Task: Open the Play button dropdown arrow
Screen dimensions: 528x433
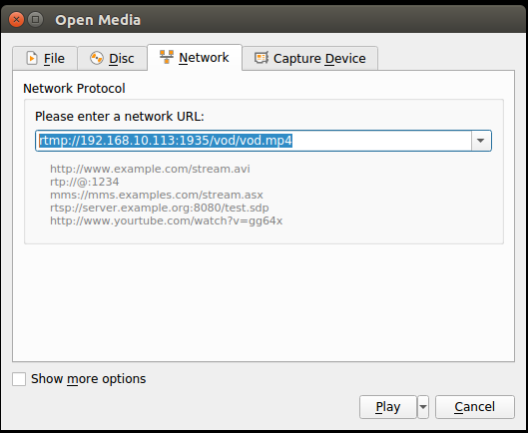Action: pos(423,407)
